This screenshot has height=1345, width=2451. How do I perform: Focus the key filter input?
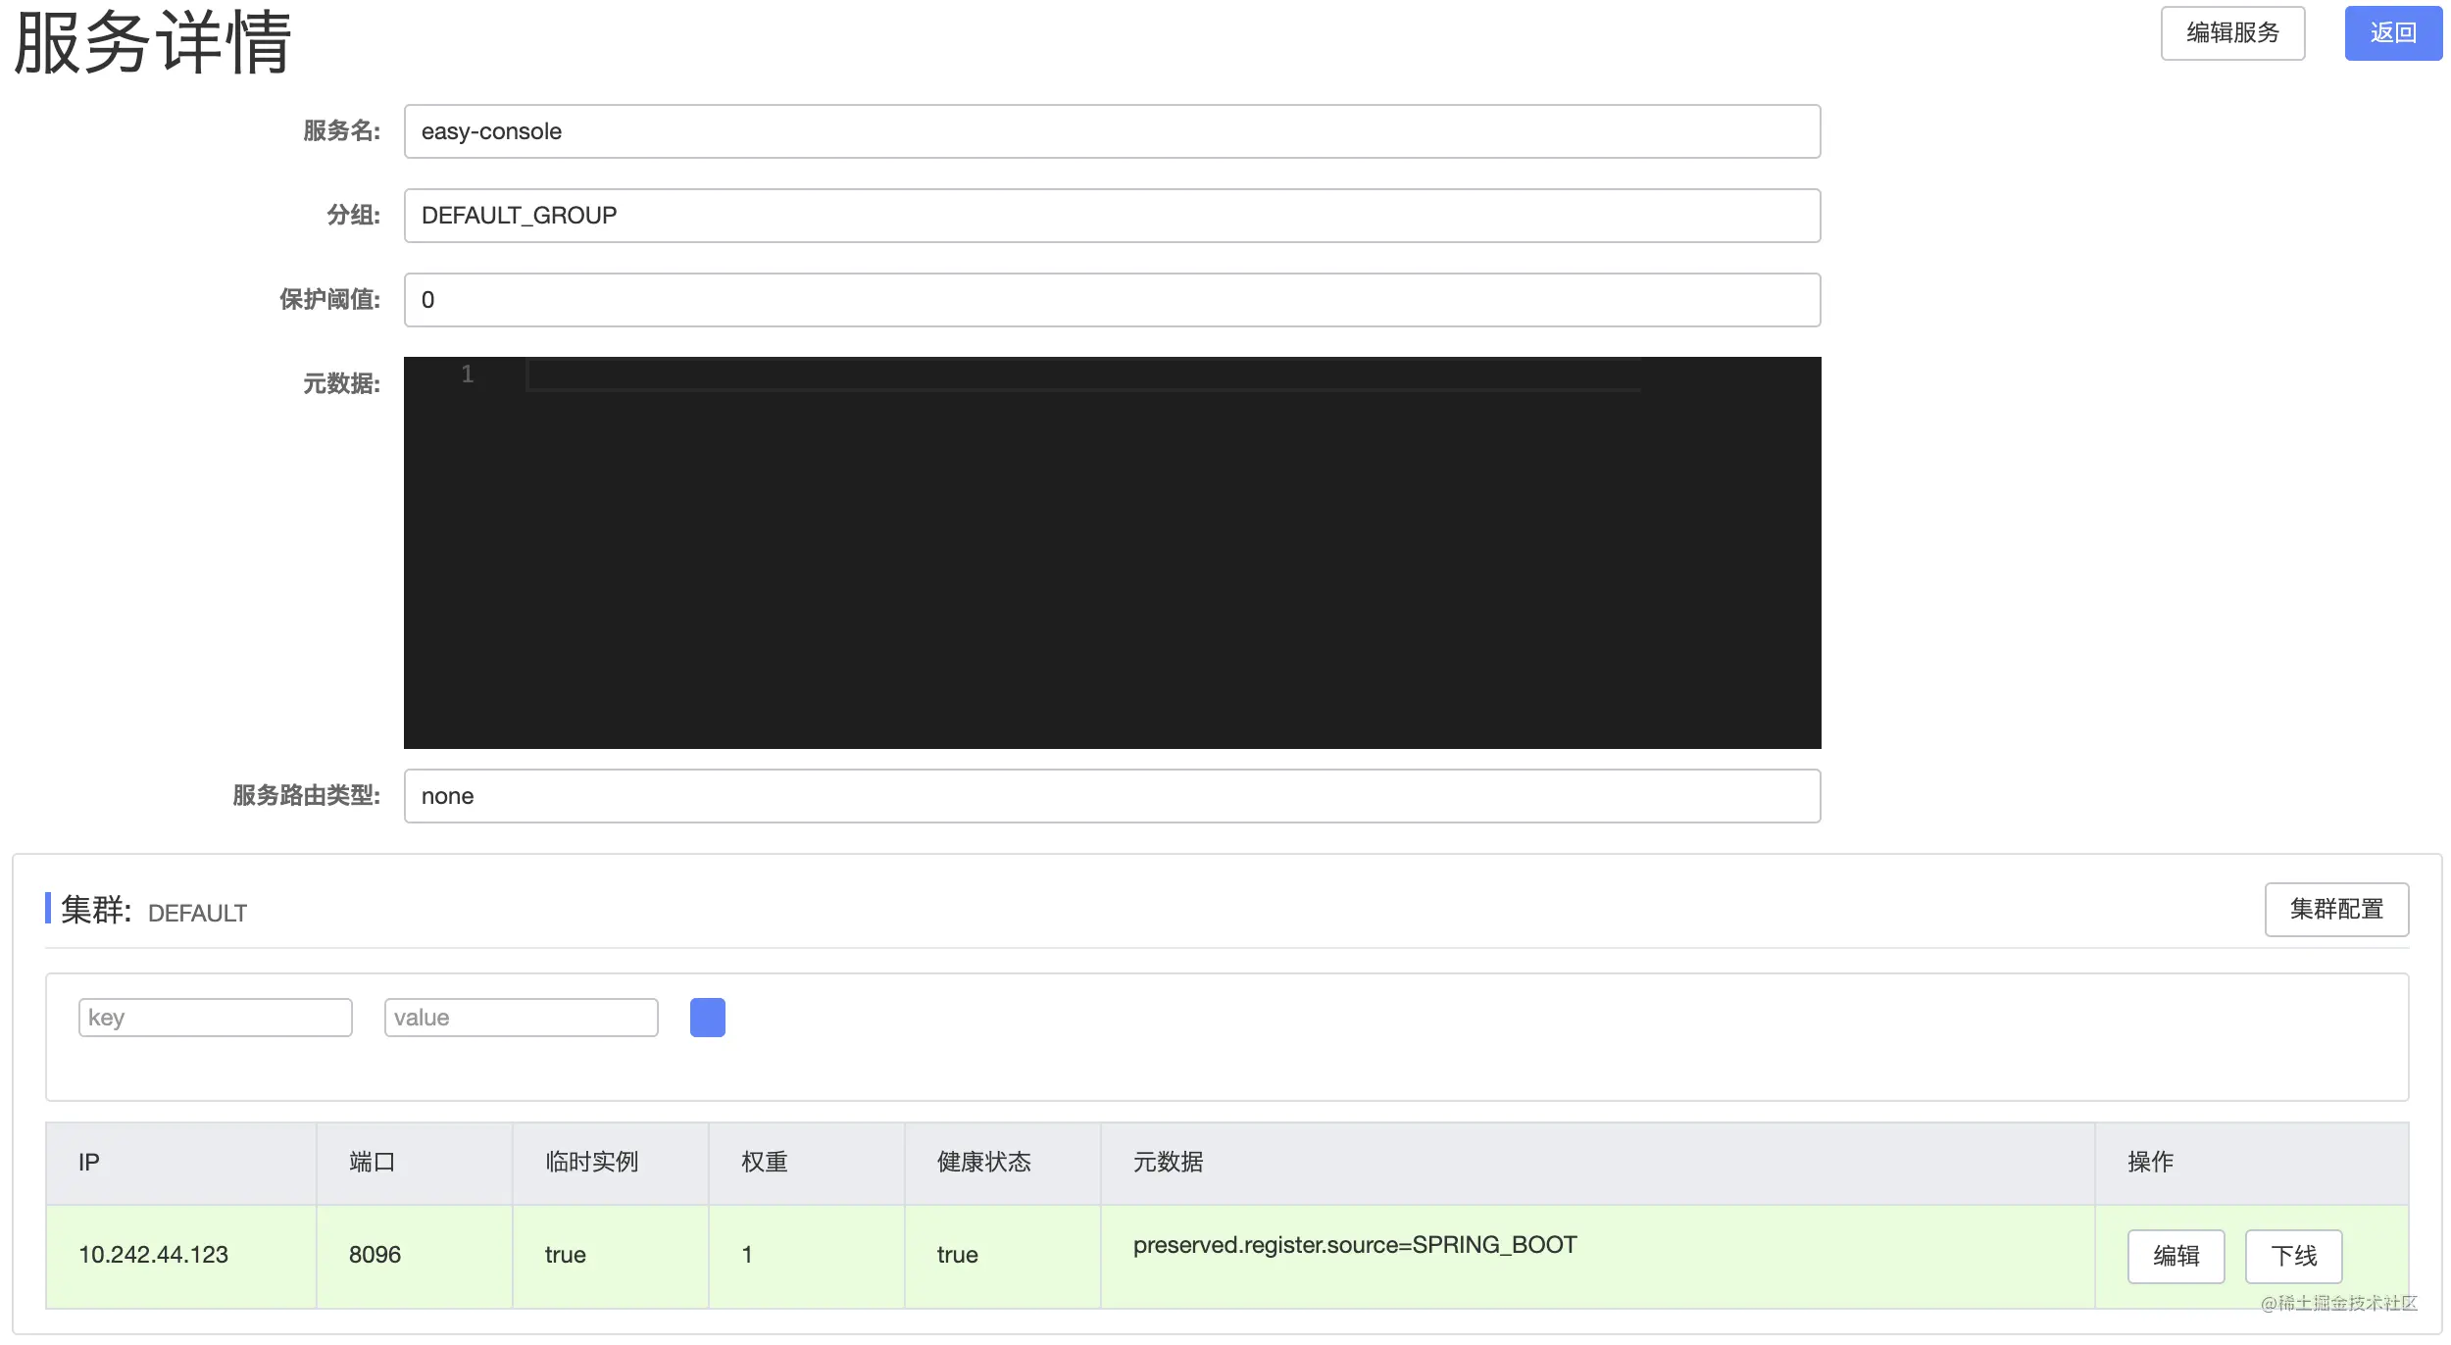(x=215, y=1017)
